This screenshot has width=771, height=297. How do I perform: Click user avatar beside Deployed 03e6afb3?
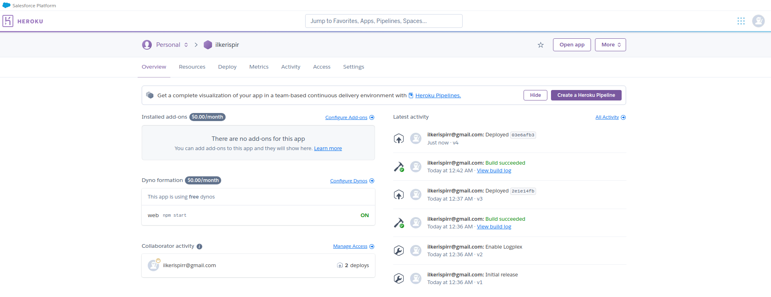pyautogui.click(x=416, y=138)
